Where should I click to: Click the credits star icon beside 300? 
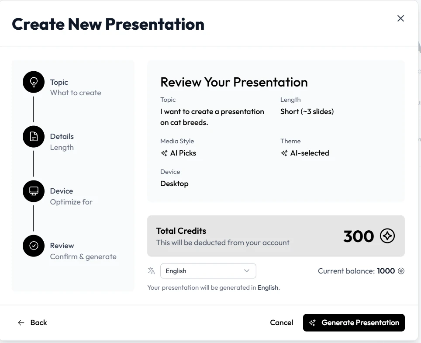(x=387, y=236)
